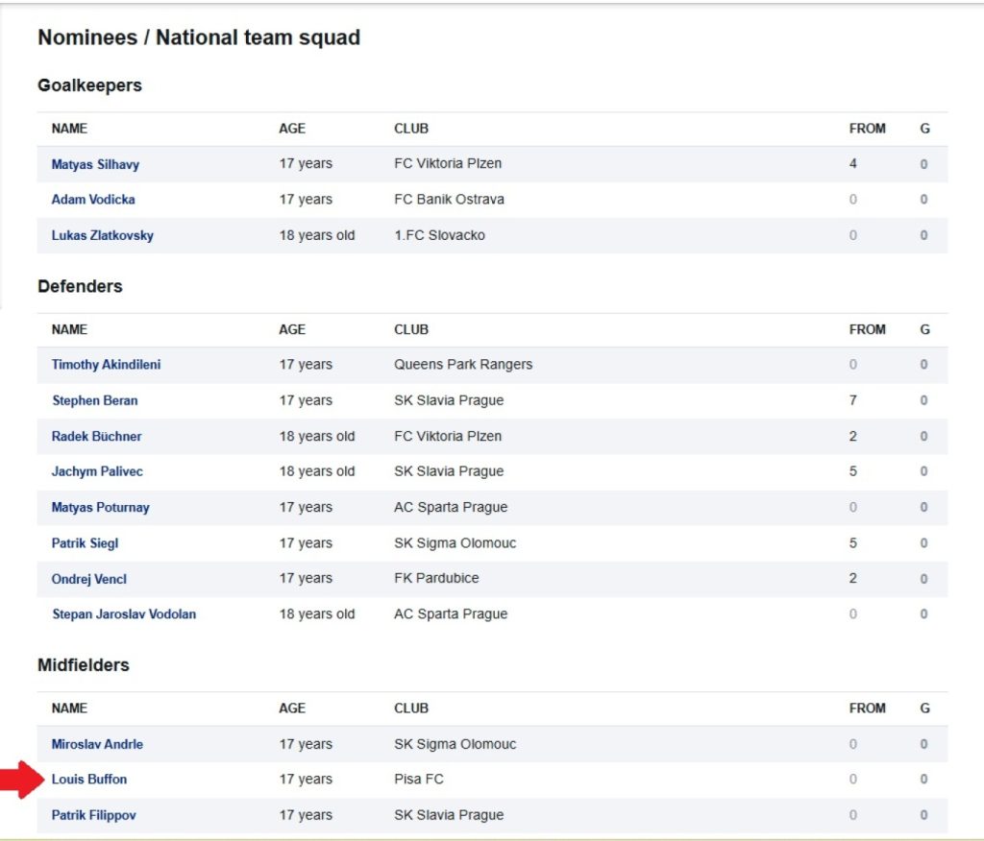Click red arrow pointing at Buffon
The height and width of the screenshot is (841, 984).
click(17, 779)
